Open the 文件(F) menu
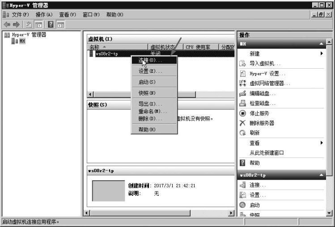The image size is (335, 227). point(20,15)
